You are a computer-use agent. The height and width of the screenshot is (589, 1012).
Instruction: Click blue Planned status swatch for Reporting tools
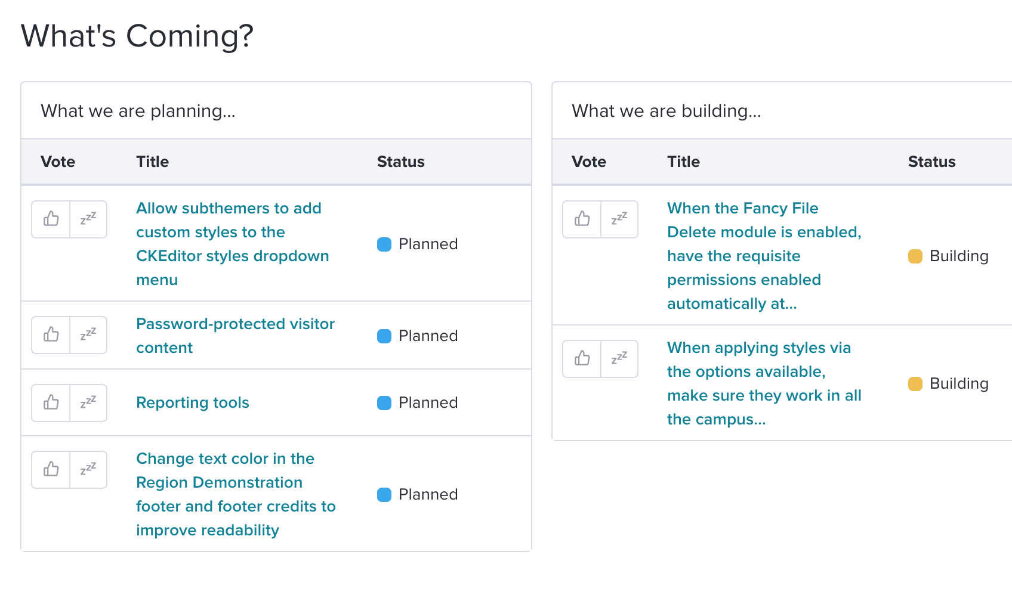pyautogui.click(x=384, y=403)
